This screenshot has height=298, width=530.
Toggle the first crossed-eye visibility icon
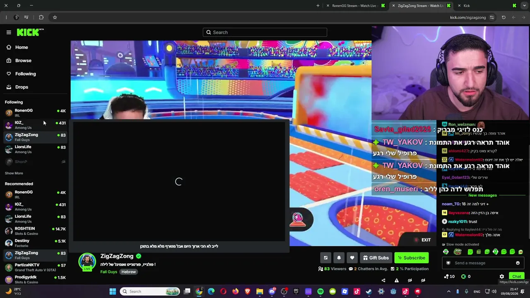tap(410, 281)
